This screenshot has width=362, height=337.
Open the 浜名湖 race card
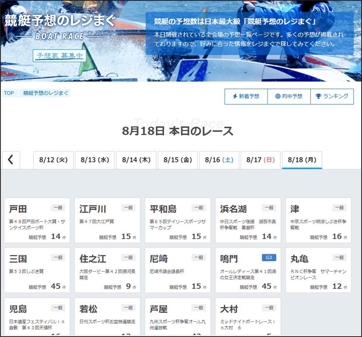248,220
